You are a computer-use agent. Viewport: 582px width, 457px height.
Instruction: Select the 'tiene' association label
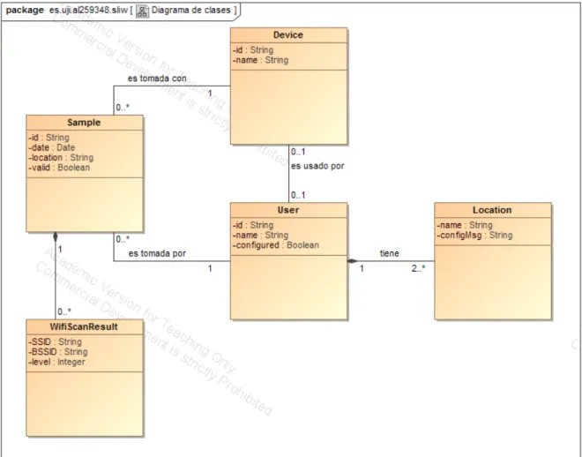(390, 253)
